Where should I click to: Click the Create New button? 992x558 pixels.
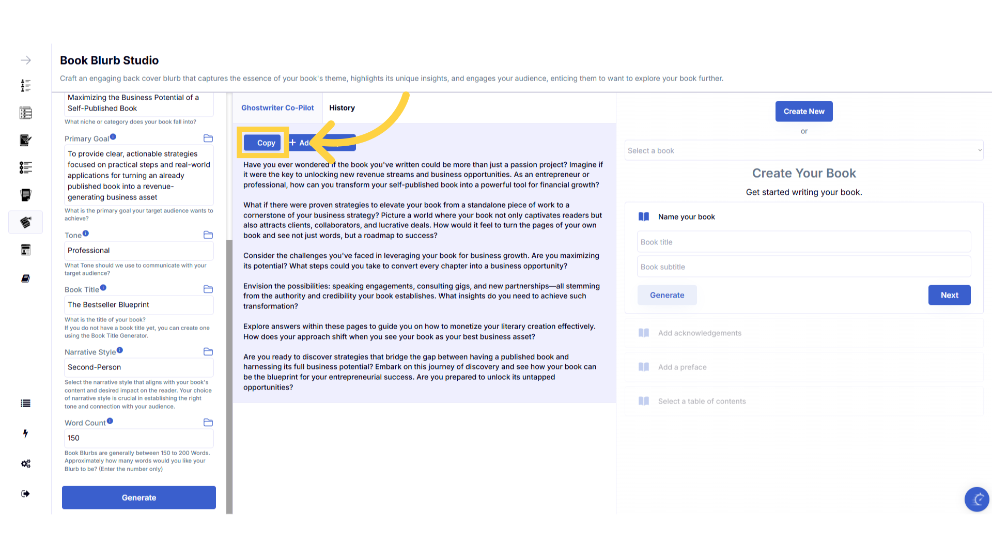coord(803,112)
